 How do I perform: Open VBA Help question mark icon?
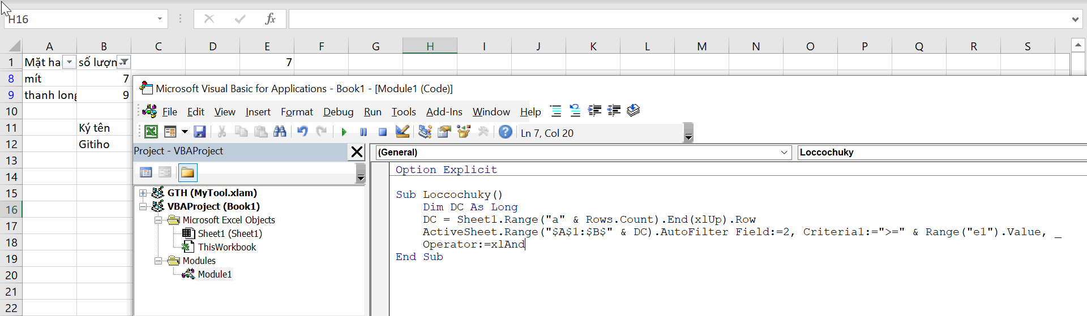click(x=506, y=132)
